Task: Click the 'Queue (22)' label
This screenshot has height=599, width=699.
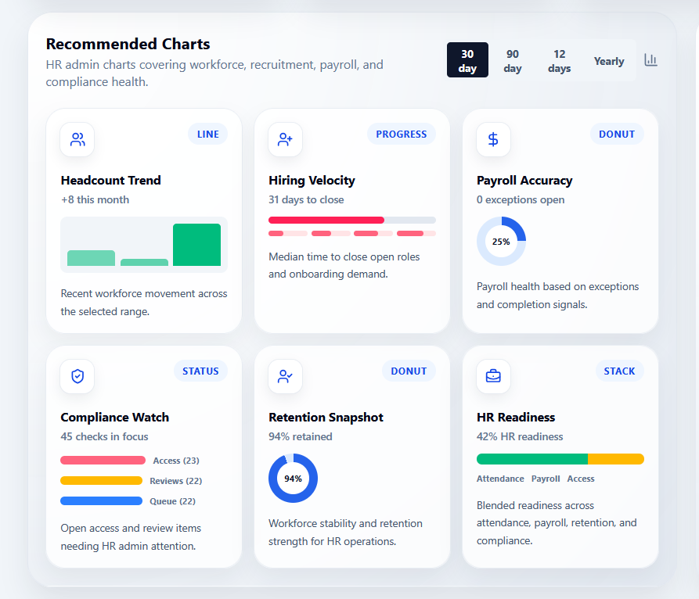Action: [172, 501]
